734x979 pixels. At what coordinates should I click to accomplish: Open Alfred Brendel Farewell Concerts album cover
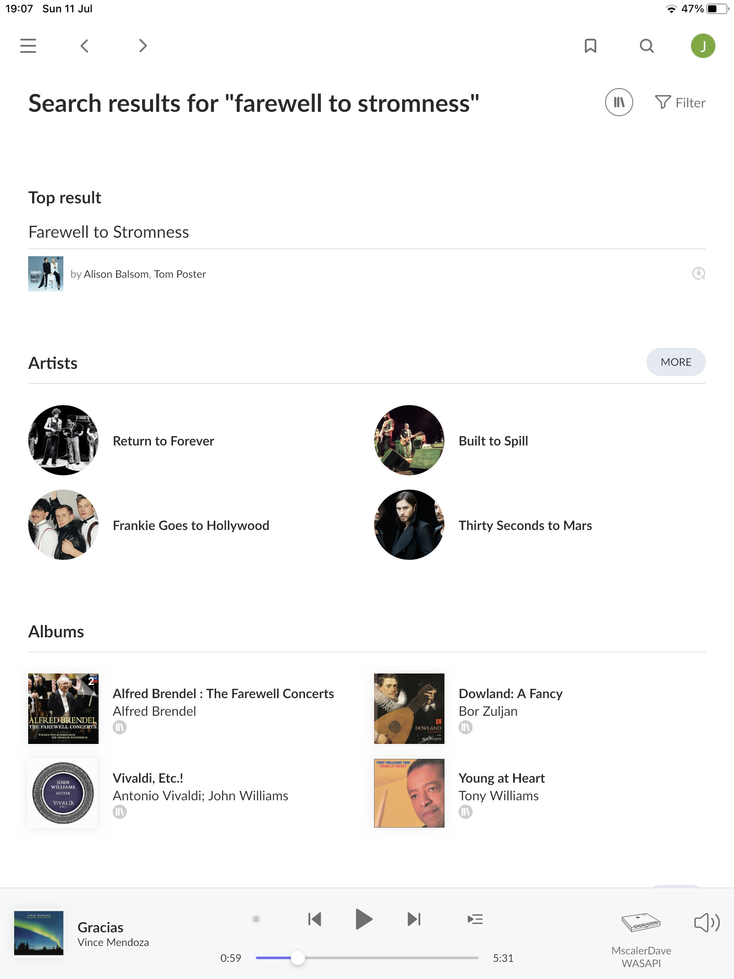[x=63, y=708]
